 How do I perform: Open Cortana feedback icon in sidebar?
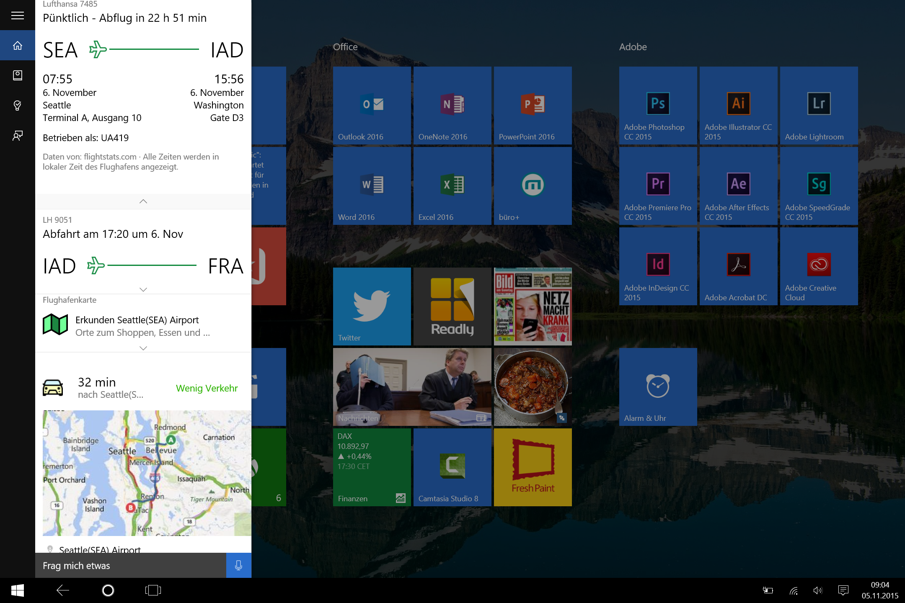pos(17,136)
